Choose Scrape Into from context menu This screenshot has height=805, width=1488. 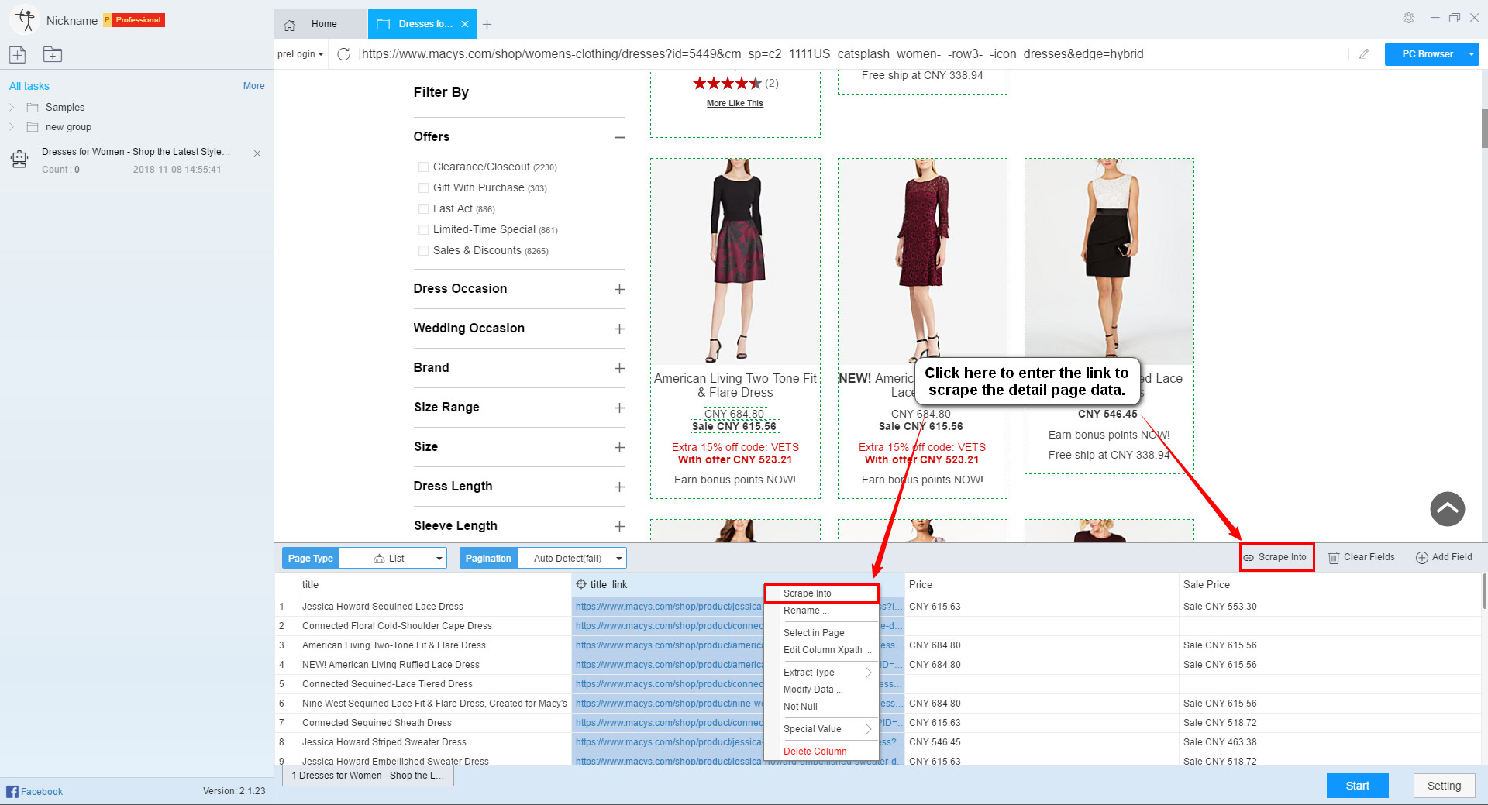(x=821, y=593)
